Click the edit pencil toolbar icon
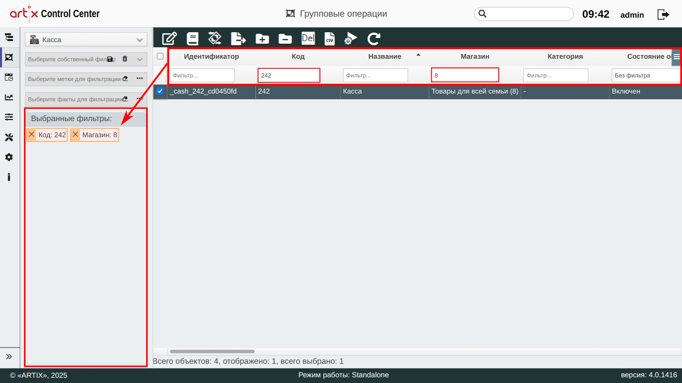 pyautogui.click(x=170, y=38)
